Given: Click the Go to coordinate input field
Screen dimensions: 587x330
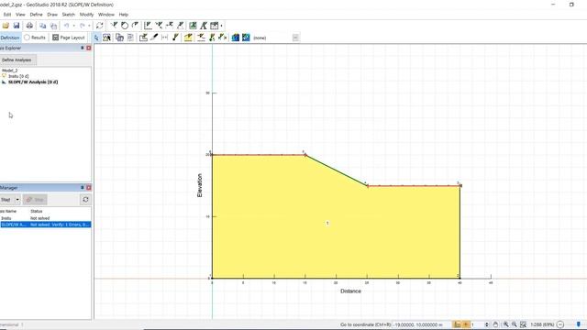Looking at the screenshot, I should [x=421, y=324].
